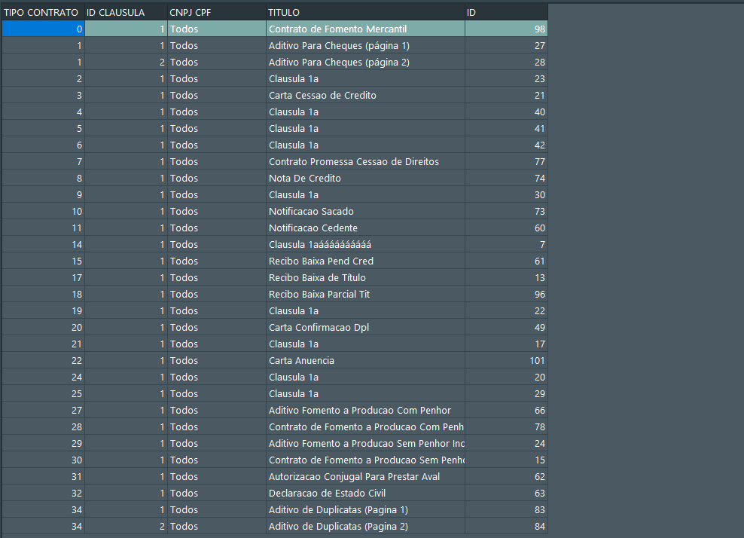Click the ID column header

tap(505, 13)
